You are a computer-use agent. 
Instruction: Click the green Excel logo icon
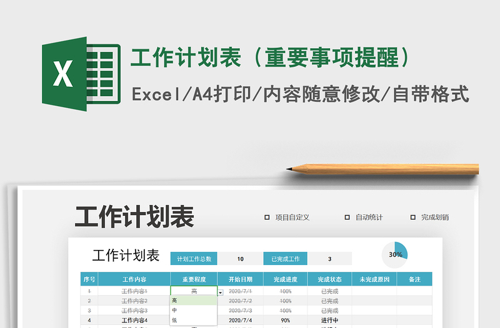(81, 74)
